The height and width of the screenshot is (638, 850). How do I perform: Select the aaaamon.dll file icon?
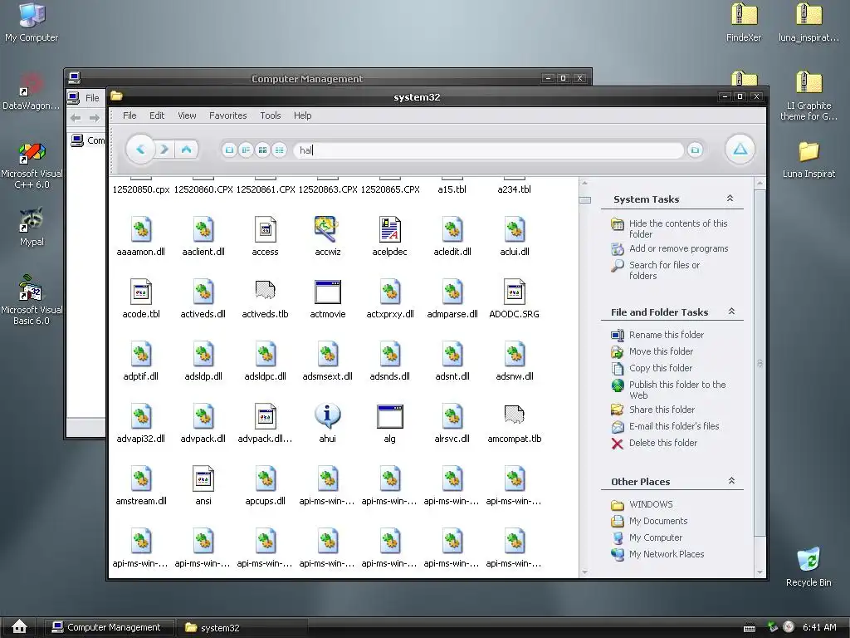coord(141,229)
